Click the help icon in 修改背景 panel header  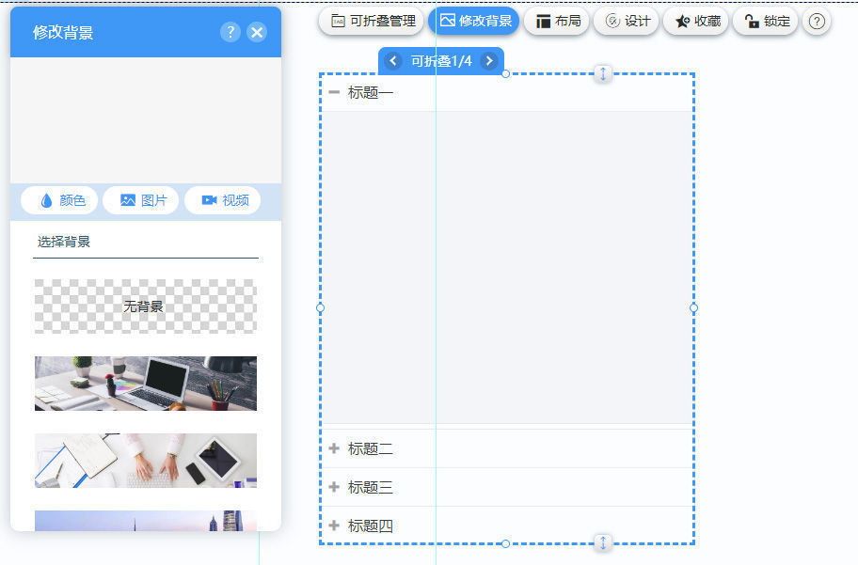click(x=230, y=33)
